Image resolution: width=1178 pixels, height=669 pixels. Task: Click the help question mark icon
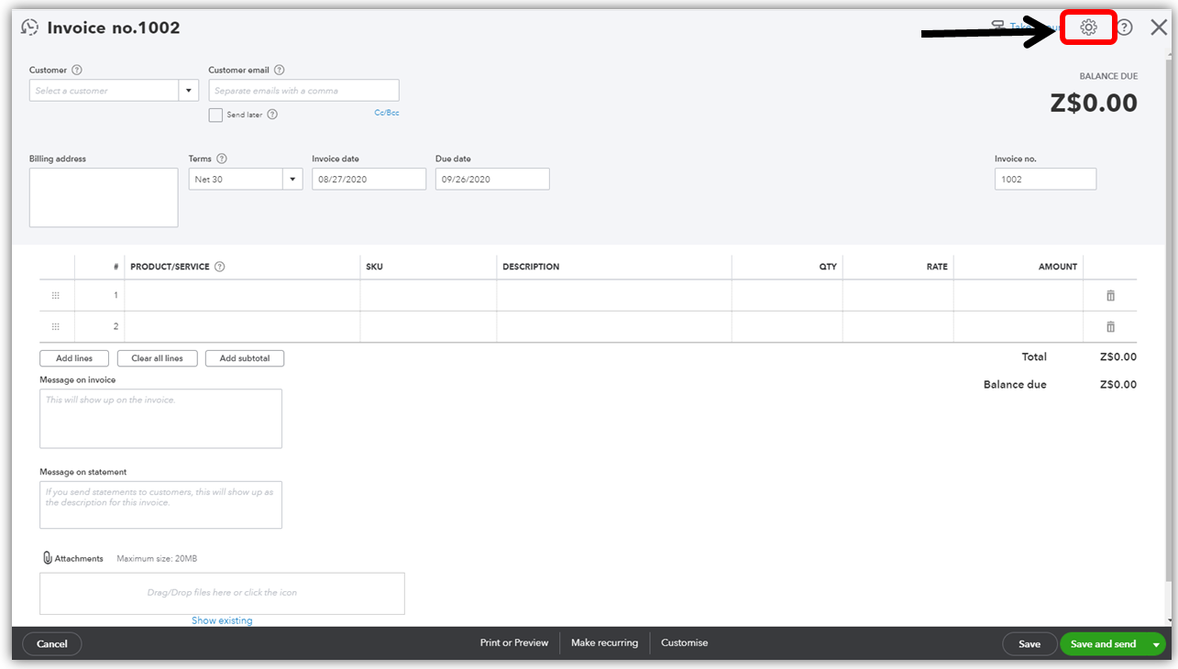[1124, 27]
